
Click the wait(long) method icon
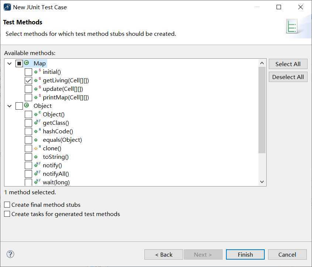point(37,182)
